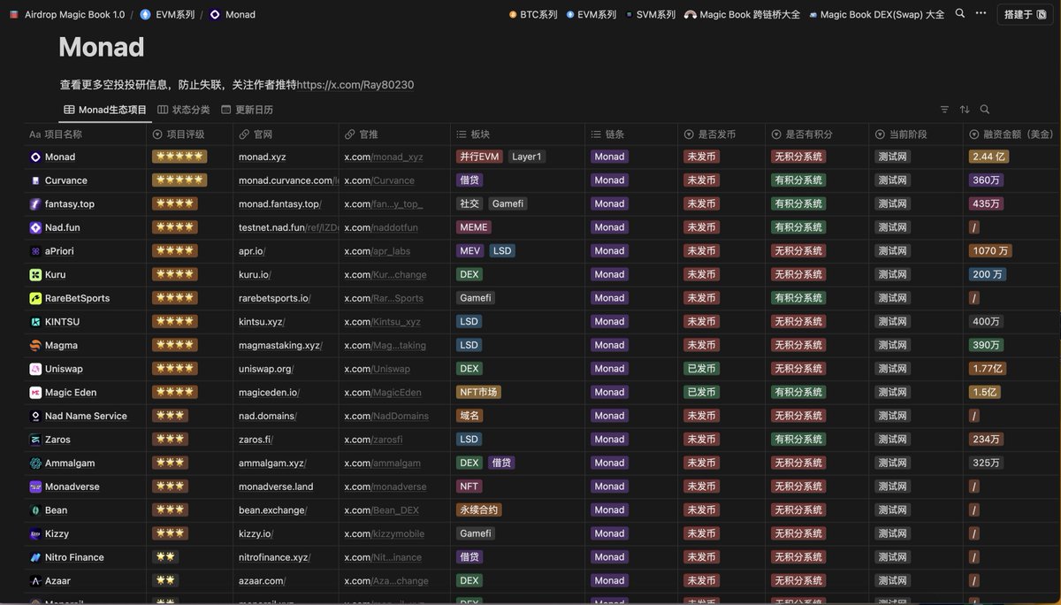Click the five-star rating of Curvance

pos(179,180)
